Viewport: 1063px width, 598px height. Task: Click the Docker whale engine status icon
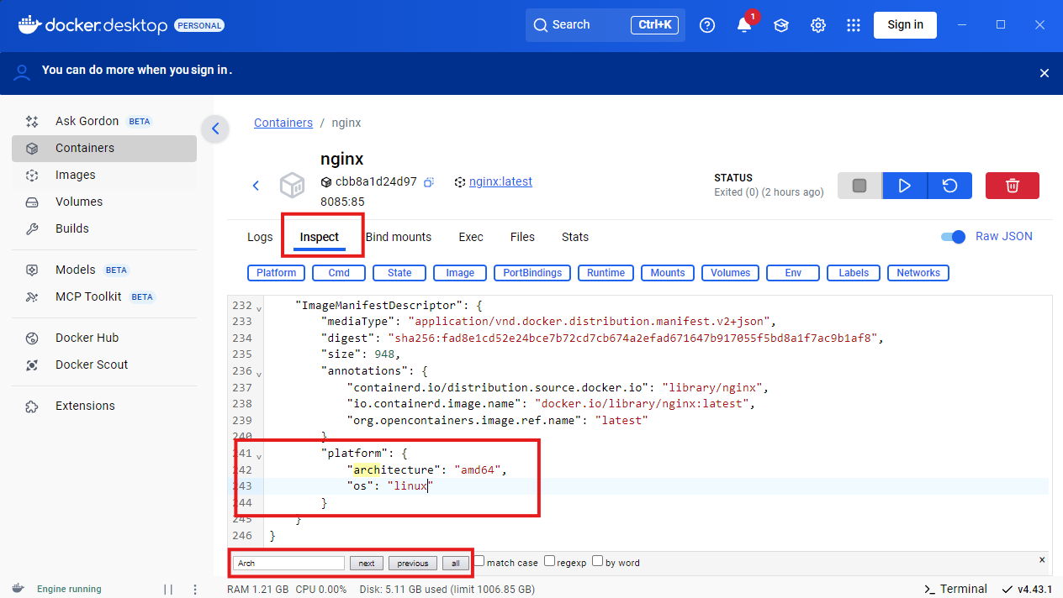18,589
